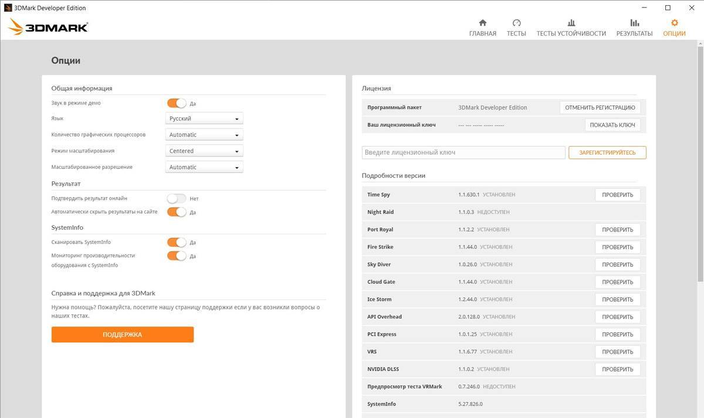Screen dimensions: 704x418
Task: Open the home icon labeled ГЛАВНАЯ
Action: pyautogui.click(x=482, y=23)
